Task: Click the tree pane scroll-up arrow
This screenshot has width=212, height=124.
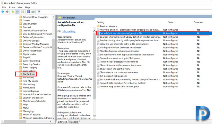Action: (x=54, y=17)
